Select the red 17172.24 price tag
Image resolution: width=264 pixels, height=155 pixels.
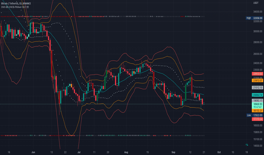[257, 119]
